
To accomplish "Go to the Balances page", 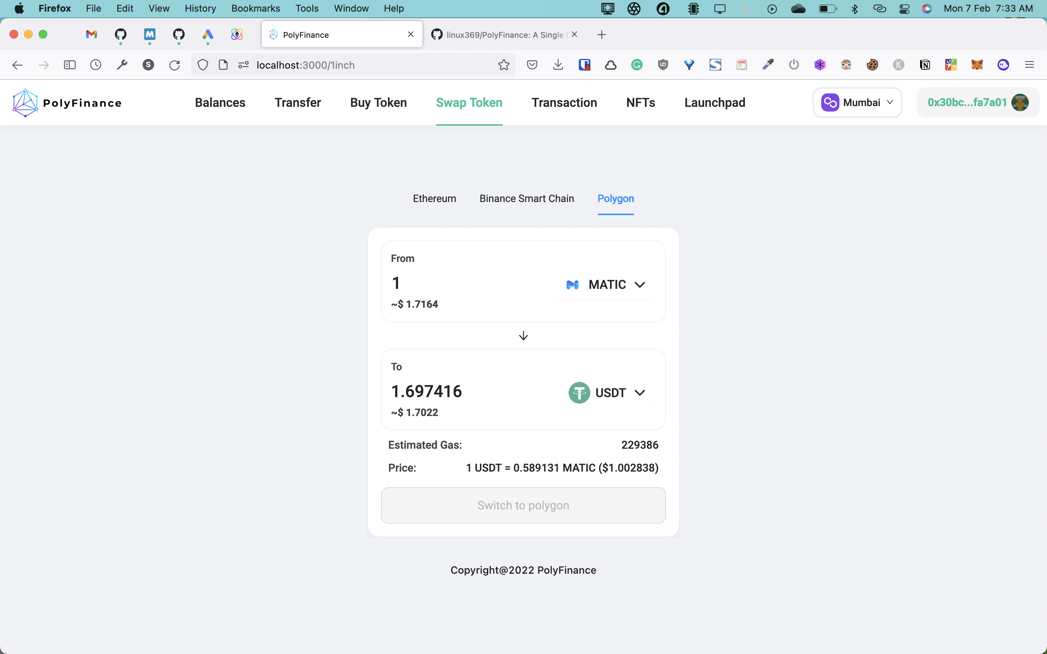I will (x=220, y=102).
